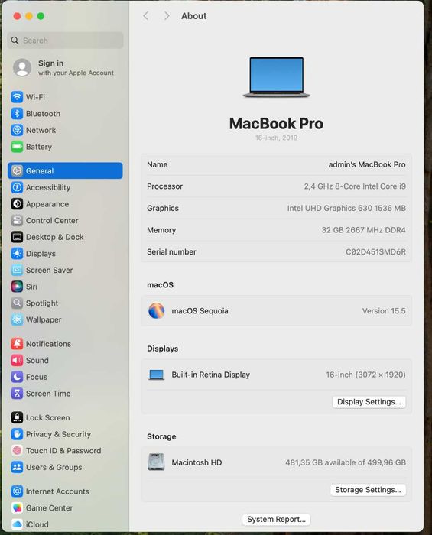This screenshot has width=432, height=535.
Task: Select the General gear icon
Action: [x=17, y=170]
